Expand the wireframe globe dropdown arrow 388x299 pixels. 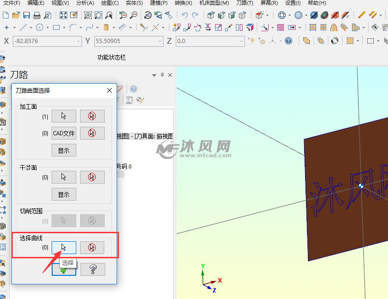point(289,16)
